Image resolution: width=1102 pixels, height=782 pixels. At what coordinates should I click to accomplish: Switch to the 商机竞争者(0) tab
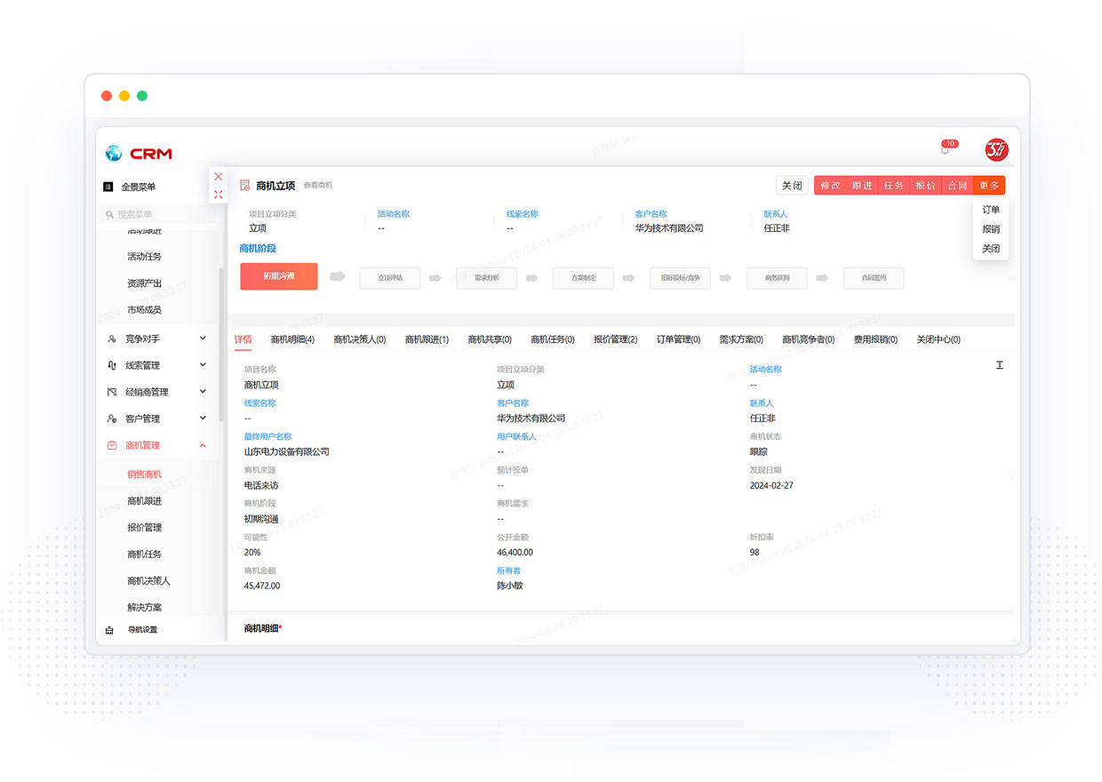(809, 339)
